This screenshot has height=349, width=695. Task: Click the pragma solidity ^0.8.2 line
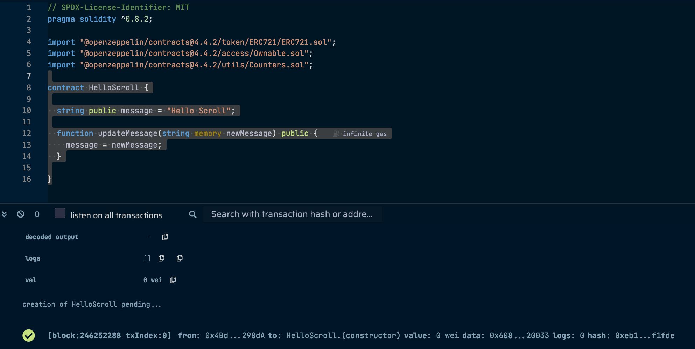pos(100,19)
